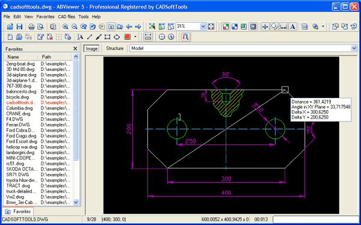Open the dropdown arrow next to red color square
361x225 pixels.
[x=135, y=37]
